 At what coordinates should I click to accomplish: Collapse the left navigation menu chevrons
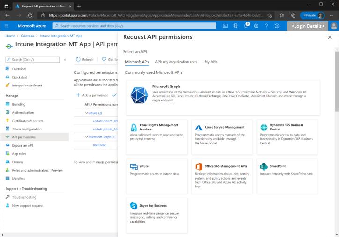tap(65, 60)
